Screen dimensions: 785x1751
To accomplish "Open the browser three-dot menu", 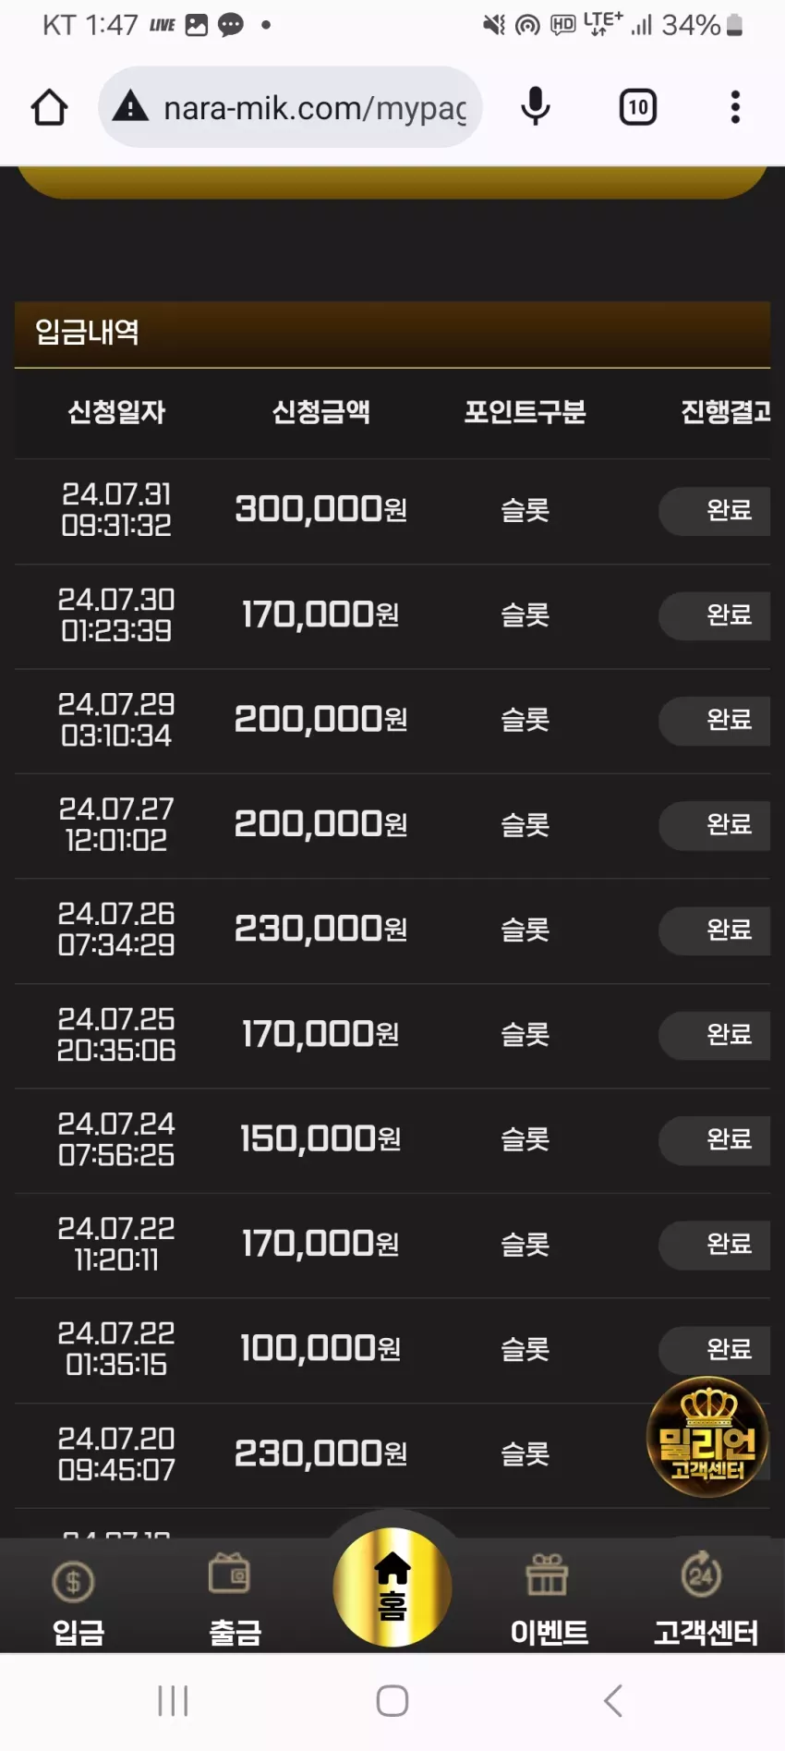I will 735,107.
